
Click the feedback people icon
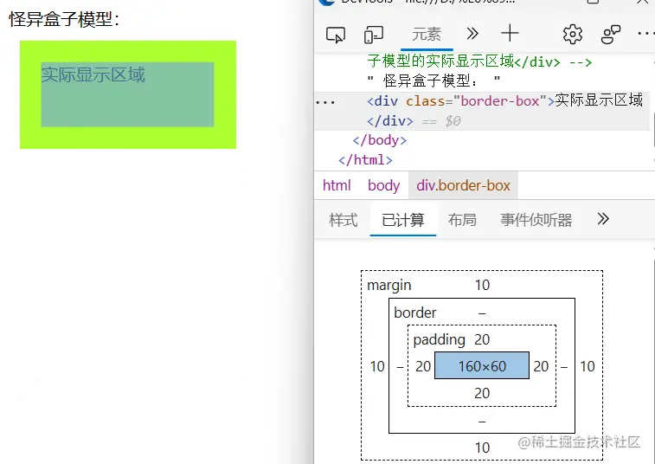pos(610,35)
